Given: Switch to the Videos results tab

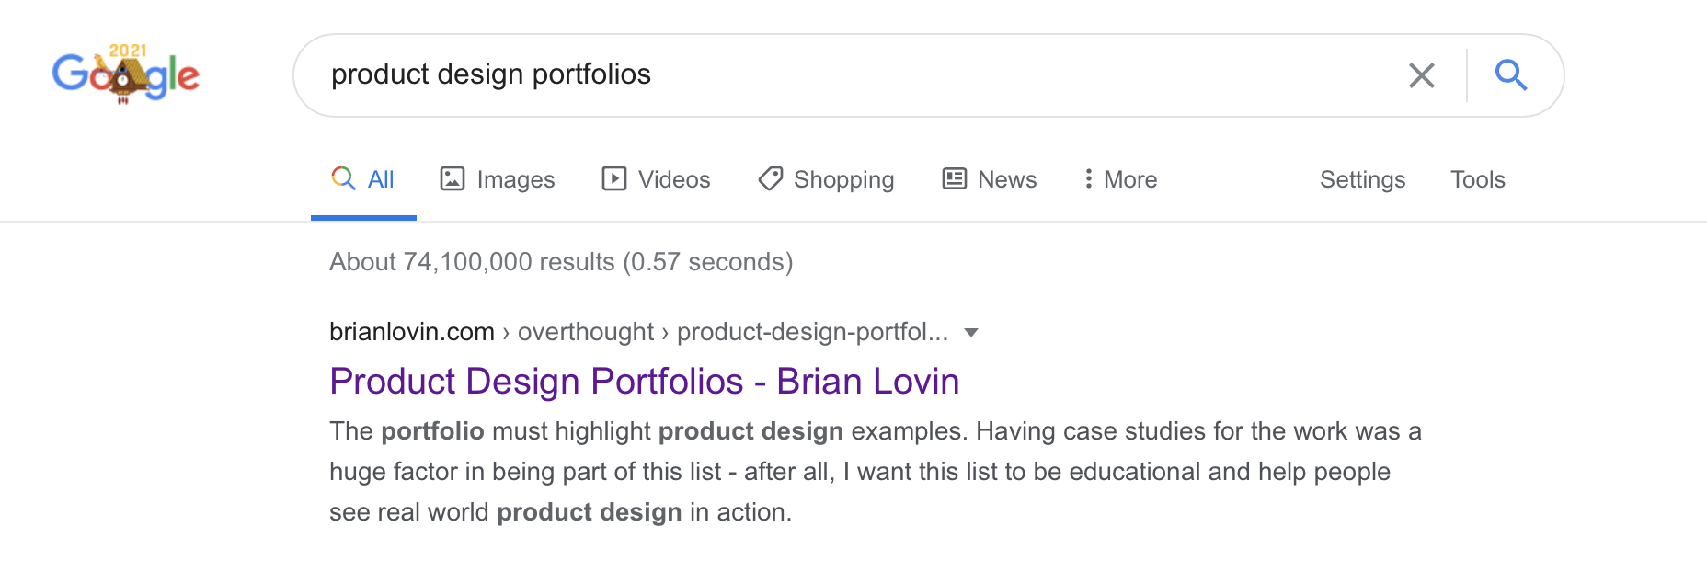Looking at the screenshot, I should [x=673, y=179].
